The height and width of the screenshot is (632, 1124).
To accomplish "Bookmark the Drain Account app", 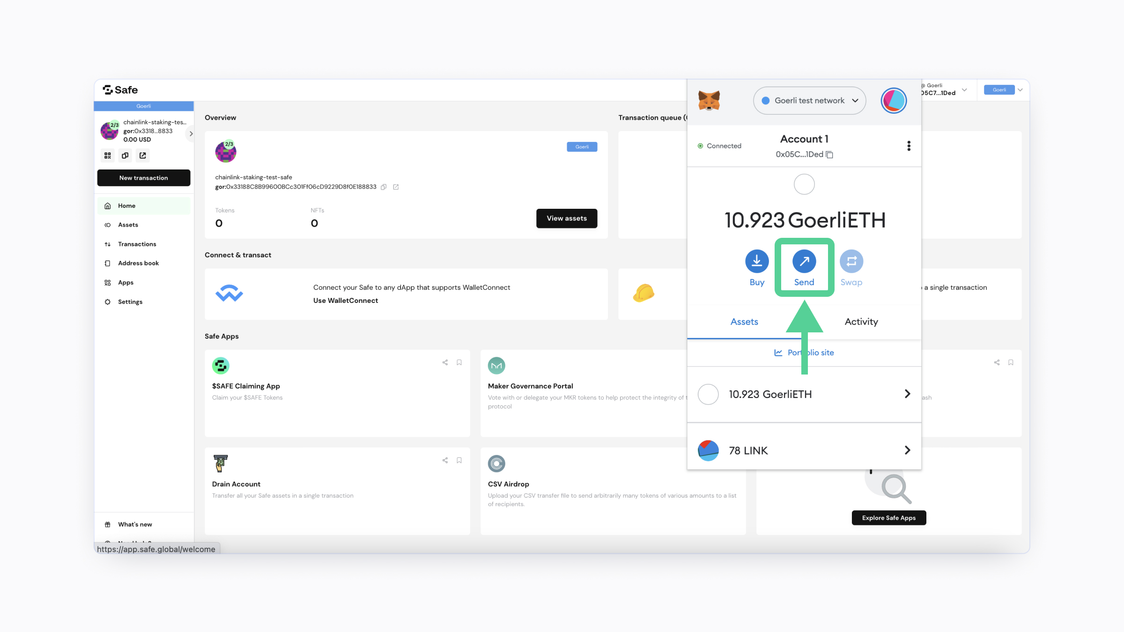I will coord(459,460).
